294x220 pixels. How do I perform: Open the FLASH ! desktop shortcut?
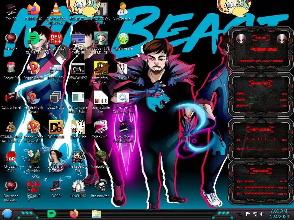pyautogui.click(x=123, y=71)
